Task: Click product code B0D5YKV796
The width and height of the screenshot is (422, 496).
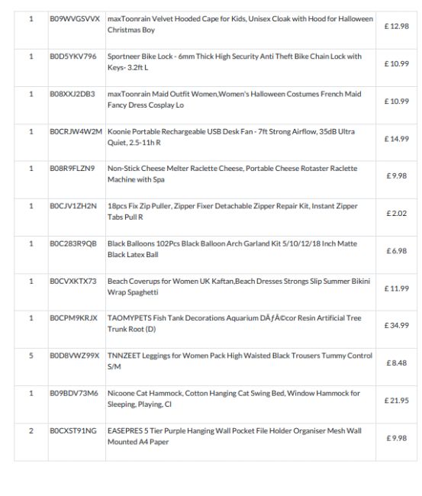Action: tap(73, 56)
